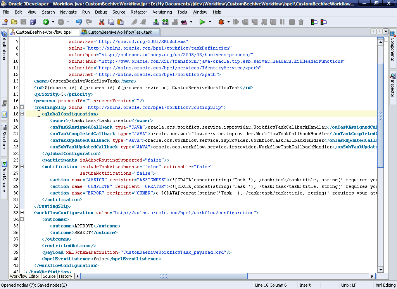Screen dimensions: 397x289
Task: Start debugging with the Debug bug icon
Action: [x=221, y=22]
